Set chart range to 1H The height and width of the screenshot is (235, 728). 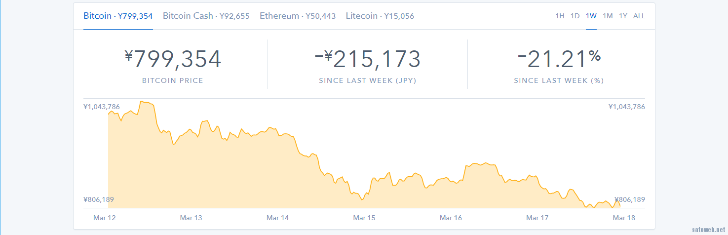[560, 16]
